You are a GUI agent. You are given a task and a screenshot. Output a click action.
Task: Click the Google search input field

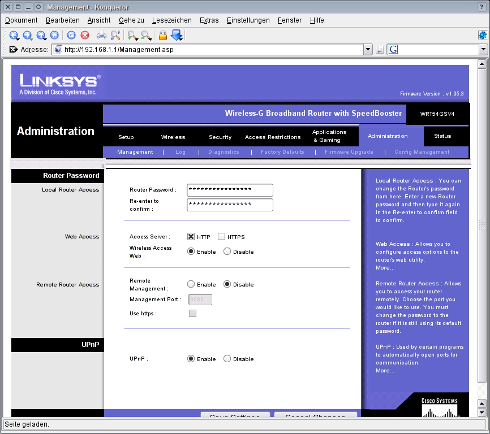pos(439,49)
